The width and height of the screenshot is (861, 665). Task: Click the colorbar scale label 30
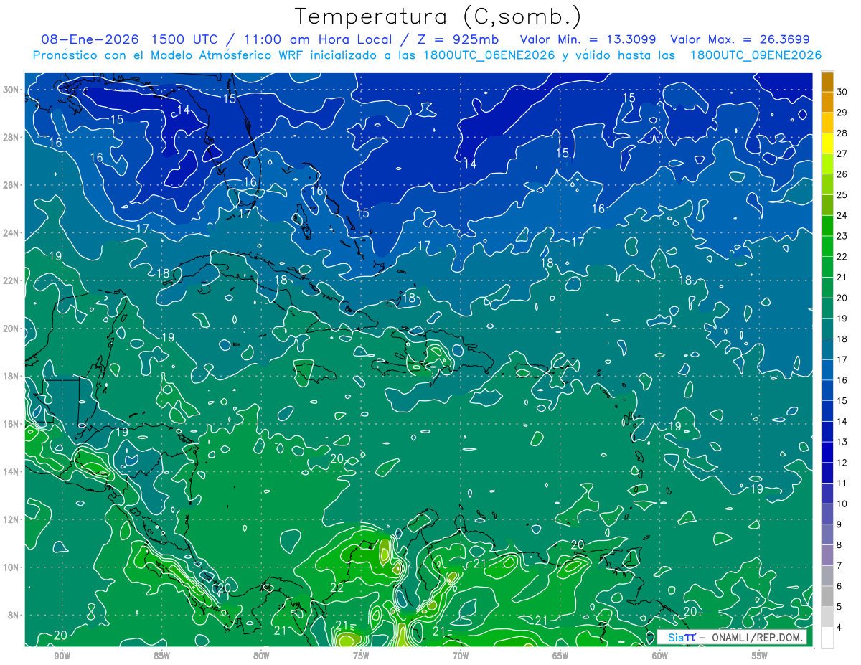pyautogui.click(x=842, y=92)
